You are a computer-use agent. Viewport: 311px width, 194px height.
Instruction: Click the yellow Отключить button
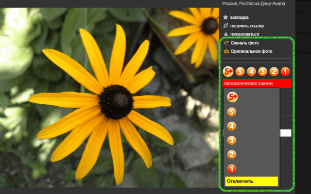252,181
